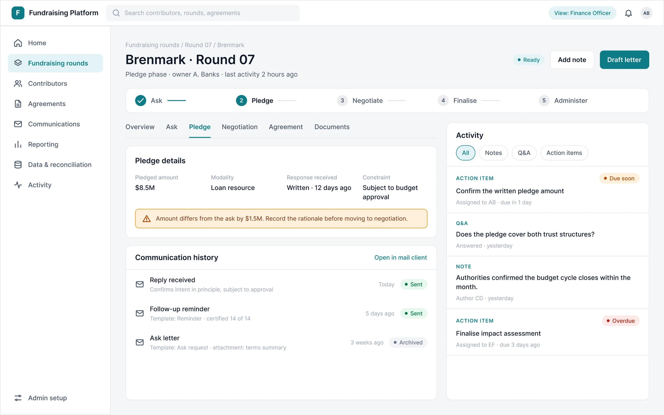This screenshot has height=415, width=664.
Task: Click the Activity pulse icon in sidebar
Action: pyautogui.click(x=18, y=185)
